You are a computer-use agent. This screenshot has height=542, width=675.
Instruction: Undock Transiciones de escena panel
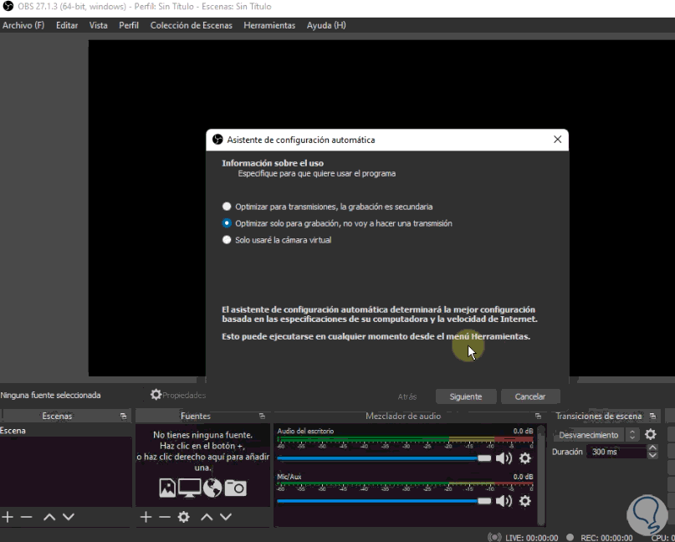point(652,417)
